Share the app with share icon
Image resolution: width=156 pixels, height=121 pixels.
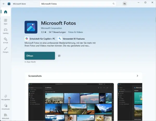pyautogui.click(x=59, y=56)
